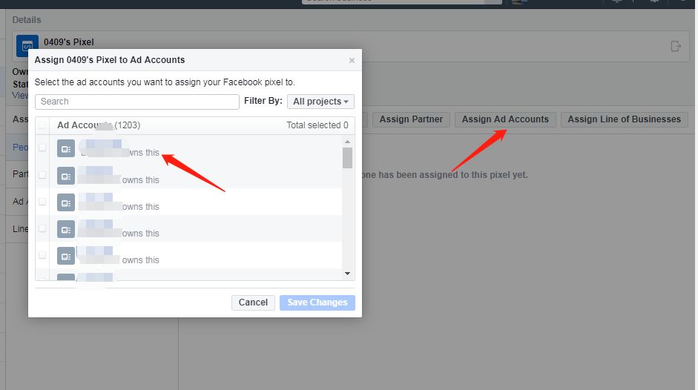Click fifth ad account icon in list
This screenshot has height=390, width=698.
66,256
